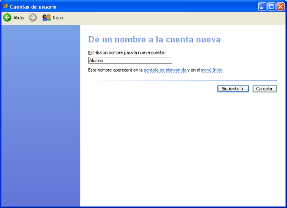Click the heading Dé un nombre a la cuenta nueva
Screen dimensions: 287x208
[155, 40]
